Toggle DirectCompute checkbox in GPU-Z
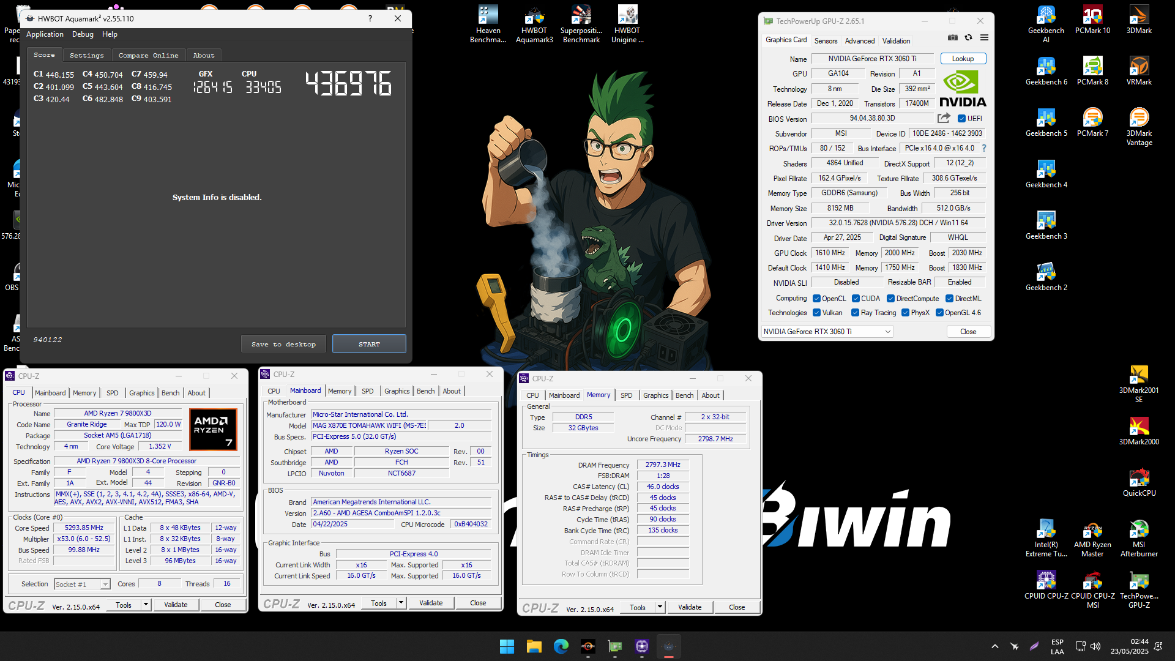Screen dimensions: 1175x661 [x=891, y=299]
